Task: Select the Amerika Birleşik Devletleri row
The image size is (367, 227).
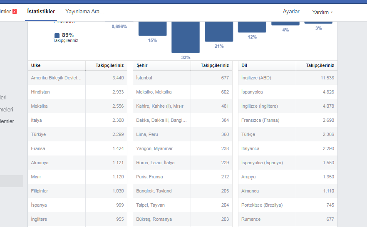Action: tap(77, 78)
